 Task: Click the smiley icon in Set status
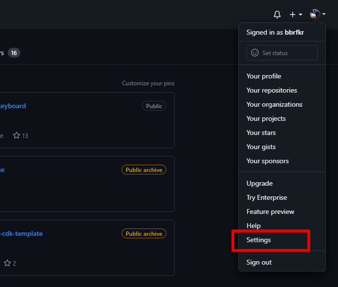coord(254,53)
